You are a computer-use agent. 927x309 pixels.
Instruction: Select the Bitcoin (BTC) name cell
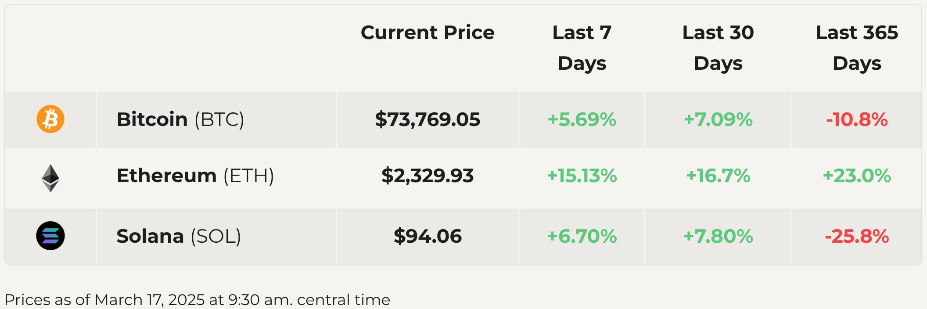pos(180,119)
